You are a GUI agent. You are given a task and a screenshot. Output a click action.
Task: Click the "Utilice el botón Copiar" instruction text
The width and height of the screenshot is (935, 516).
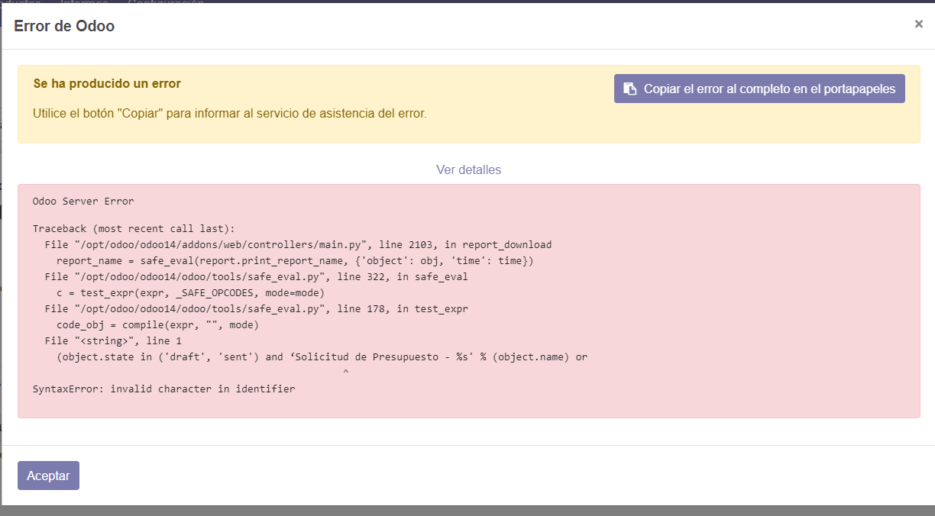pos(229,113)
